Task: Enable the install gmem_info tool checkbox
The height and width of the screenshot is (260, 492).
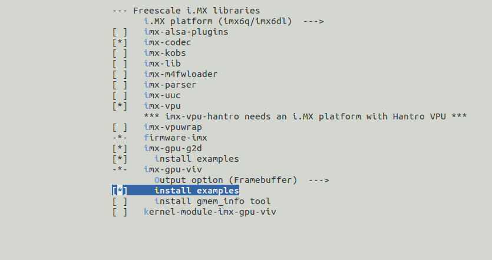Action: (120, 201)
